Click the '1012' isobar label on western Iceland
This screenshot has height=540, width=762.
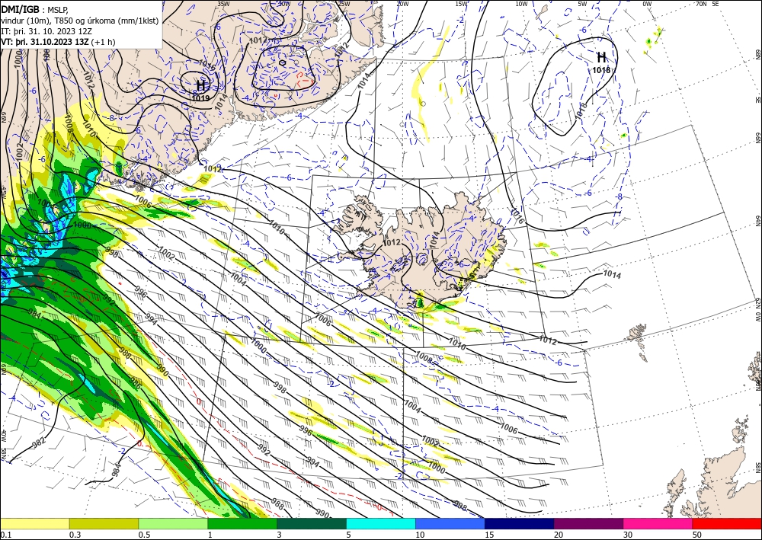[x=392, y=242]
